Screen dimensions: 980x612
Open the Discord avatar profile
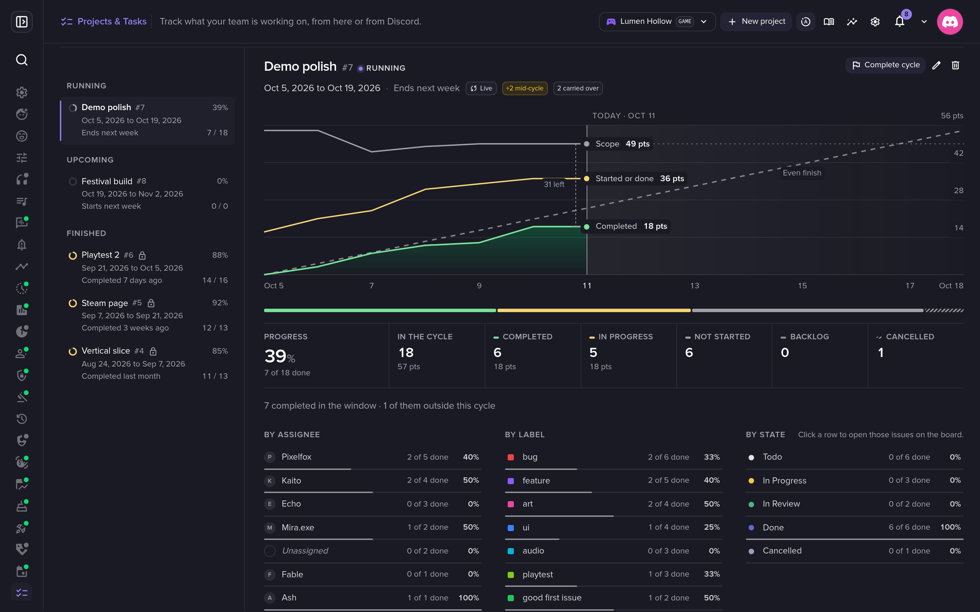(950, 21)
